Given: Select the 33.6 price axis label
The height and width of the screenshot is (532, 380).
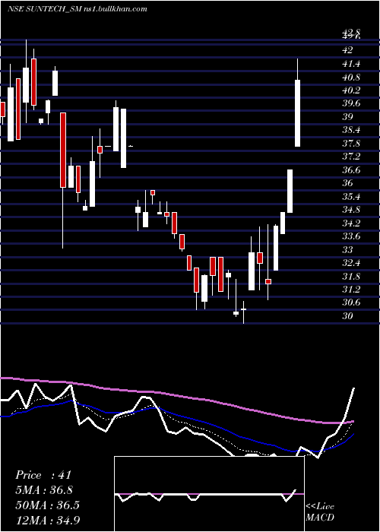Looking at the screenshot, I should pyautogui.click(x=351, y=236).
